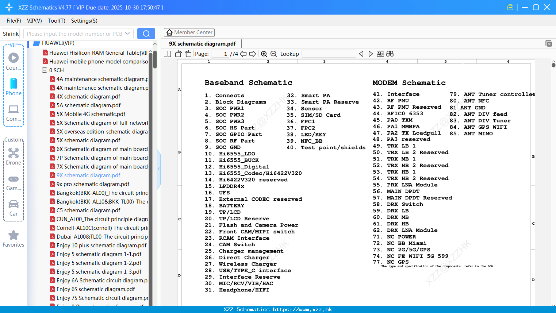Open 6X Schematic diagram of main board
Viewport: 556px width, 313px height.
pyautogui.click(x=99, y=149)
